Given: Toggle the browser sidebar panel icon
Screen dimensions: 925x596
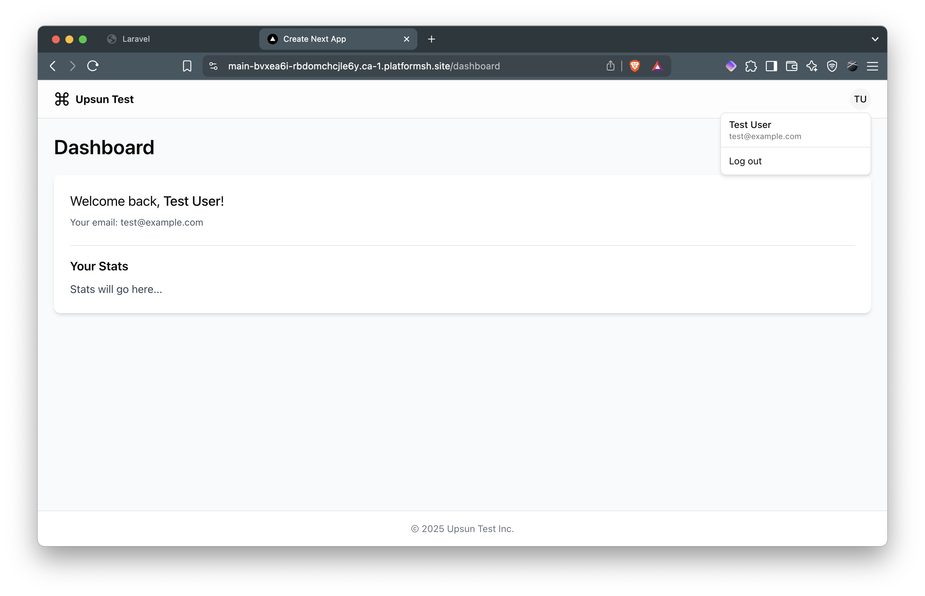Looking at the screenshot, I should (x=771, y=66).
